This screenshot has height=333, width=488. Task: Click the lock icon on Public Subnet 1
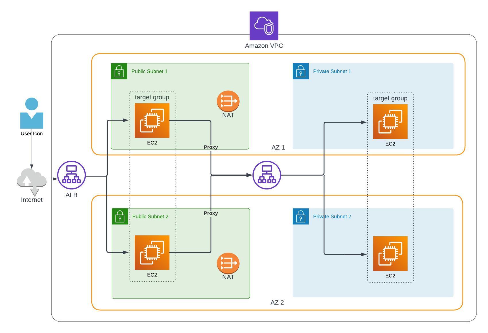(x=119, y=71)
